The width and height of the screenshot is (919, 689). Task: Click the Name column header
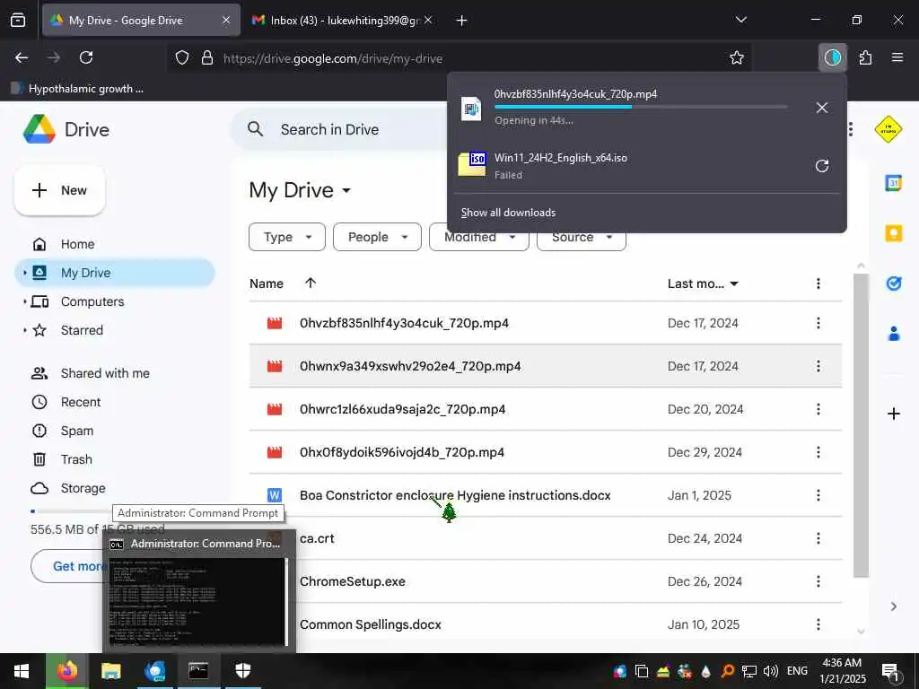click(x=267, y=283)
